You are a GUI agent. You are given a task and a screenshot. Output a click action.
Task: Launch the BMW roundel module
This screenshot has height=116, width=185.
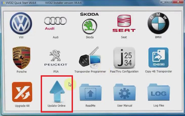pyautogui.click(x=158, y=23)
